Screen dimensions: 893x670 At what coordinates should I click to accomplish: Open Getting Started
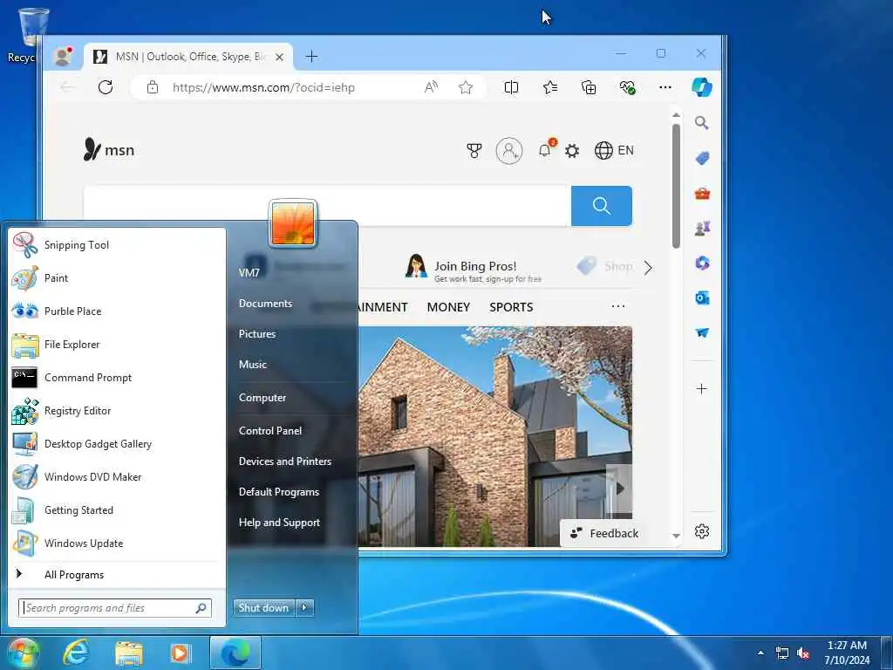pyautogui.click(x=117, y=509)
